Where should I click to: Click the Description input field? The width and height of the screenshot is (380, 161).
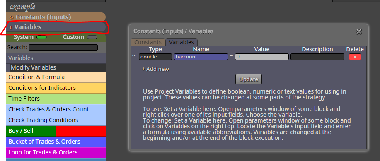317,57
